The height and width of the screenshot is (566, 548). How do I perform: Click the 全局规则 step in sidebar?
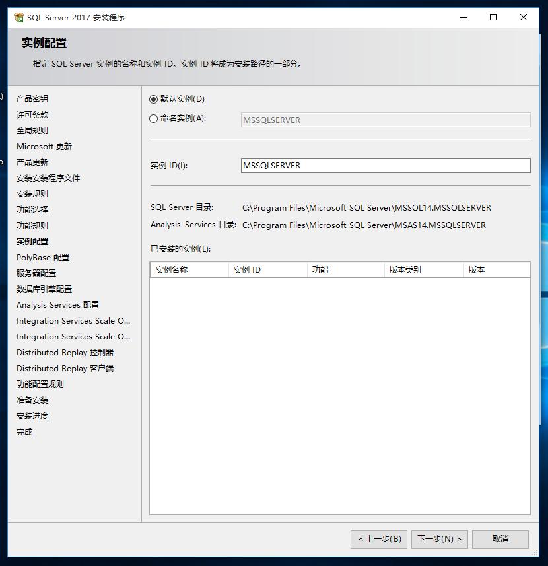[x=32, y=131]
